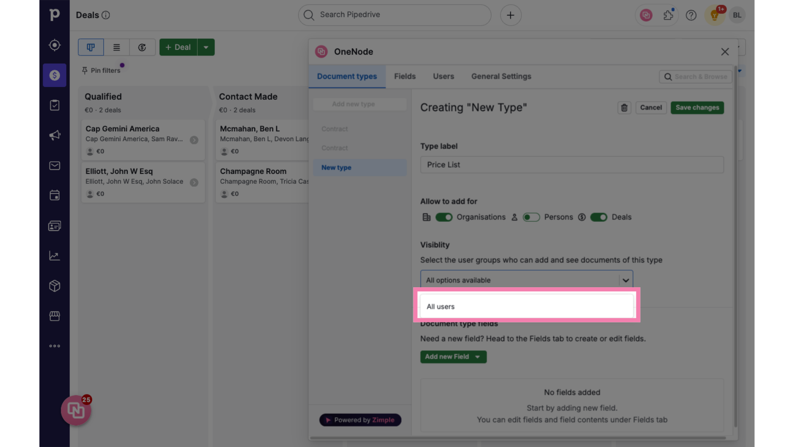794x447 pixels.
Task: Toggle Persons allow to add switch
Action: point(531,217)
